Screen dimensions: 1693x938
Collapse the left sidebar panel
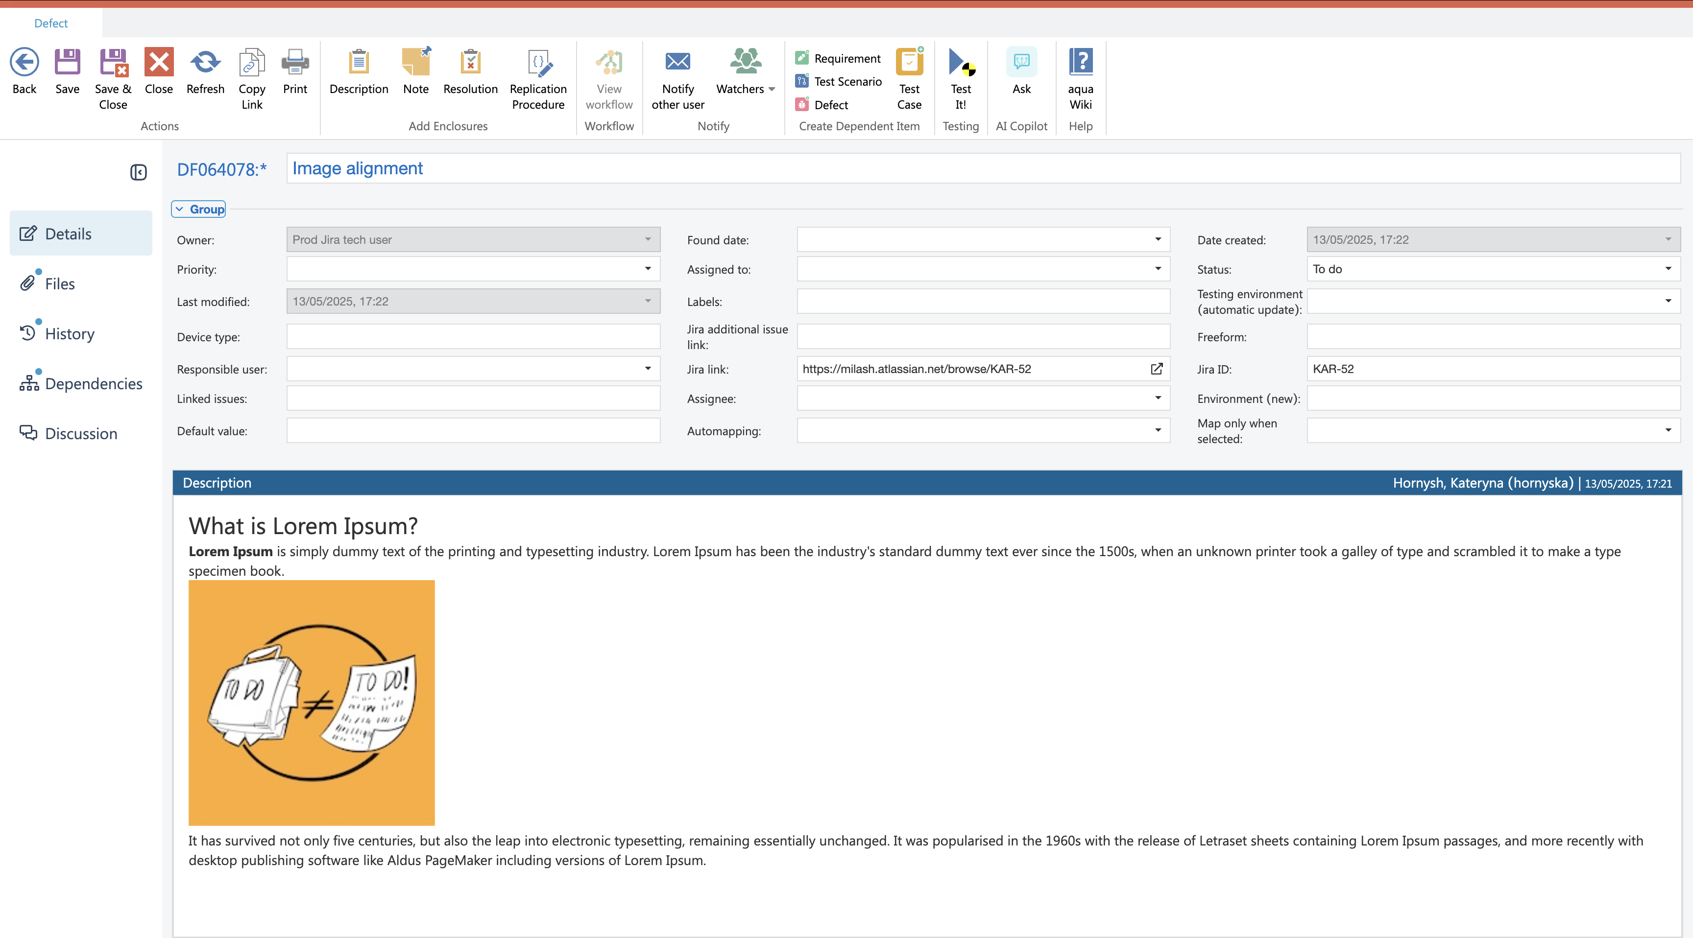[x=138, y=172]
